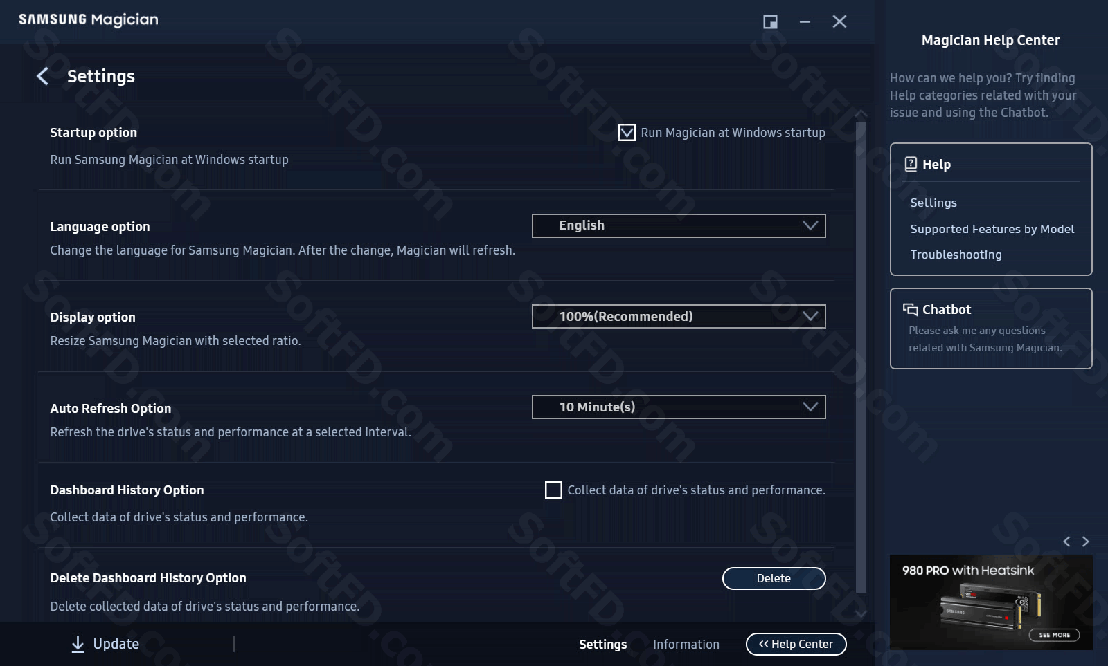1108x666 pixels.
Task: Click the Chatbot speech bubble icon
Action: coord(910,309)
